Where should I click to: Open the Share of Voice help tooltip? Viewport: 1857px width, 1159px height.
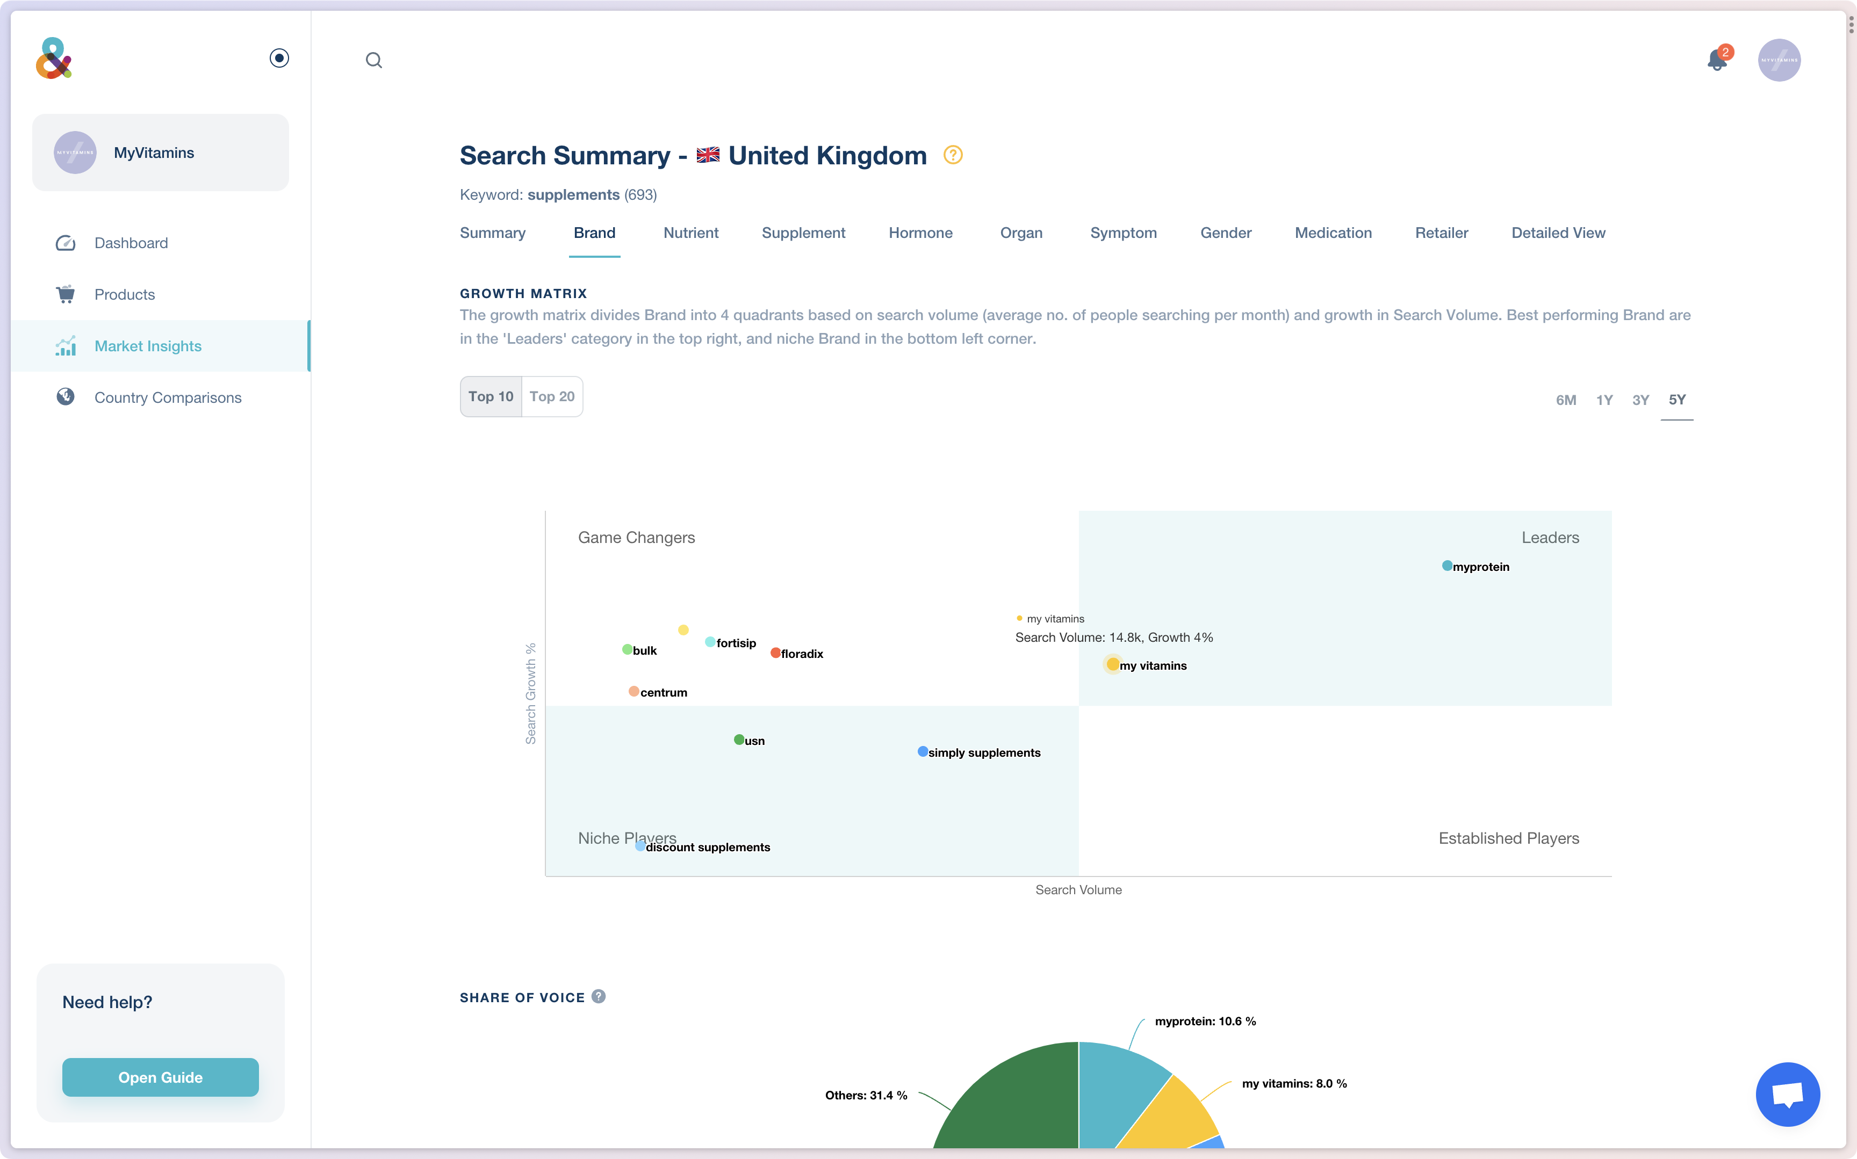click(x=599, y=996)
